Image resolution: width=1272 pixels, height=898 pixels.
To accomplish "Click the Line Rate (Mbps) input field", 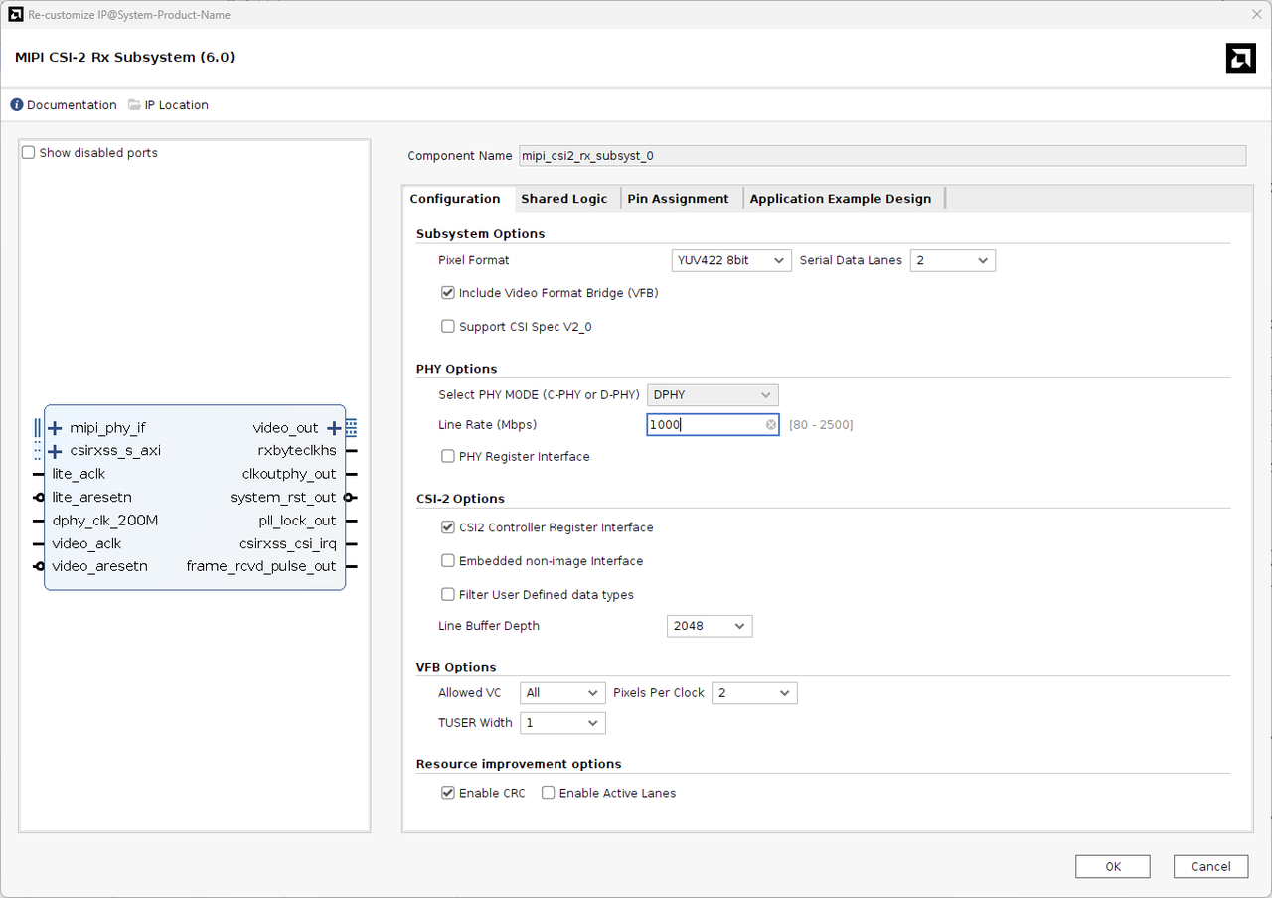I will [706, 425].
